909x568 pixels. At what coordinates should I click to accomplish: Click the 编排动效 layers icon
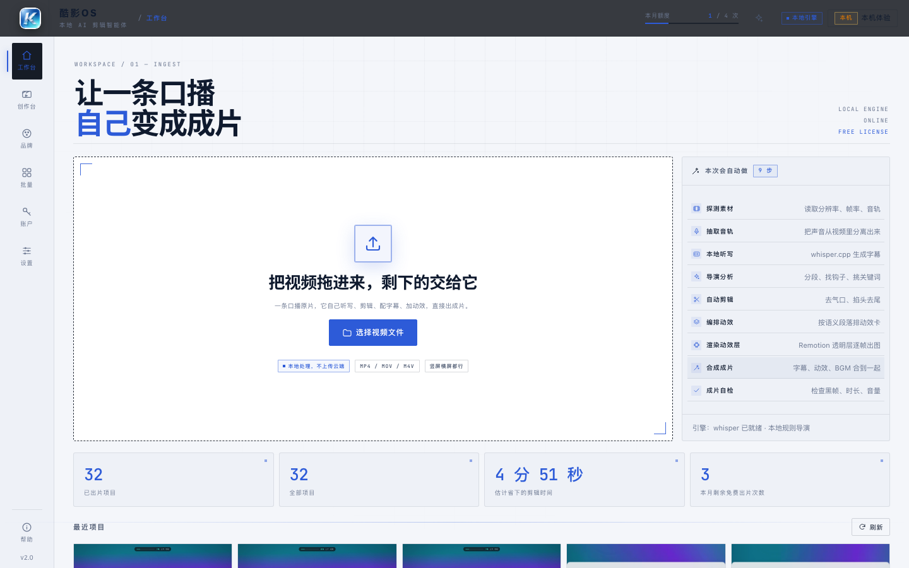click(x=696, y=322)
